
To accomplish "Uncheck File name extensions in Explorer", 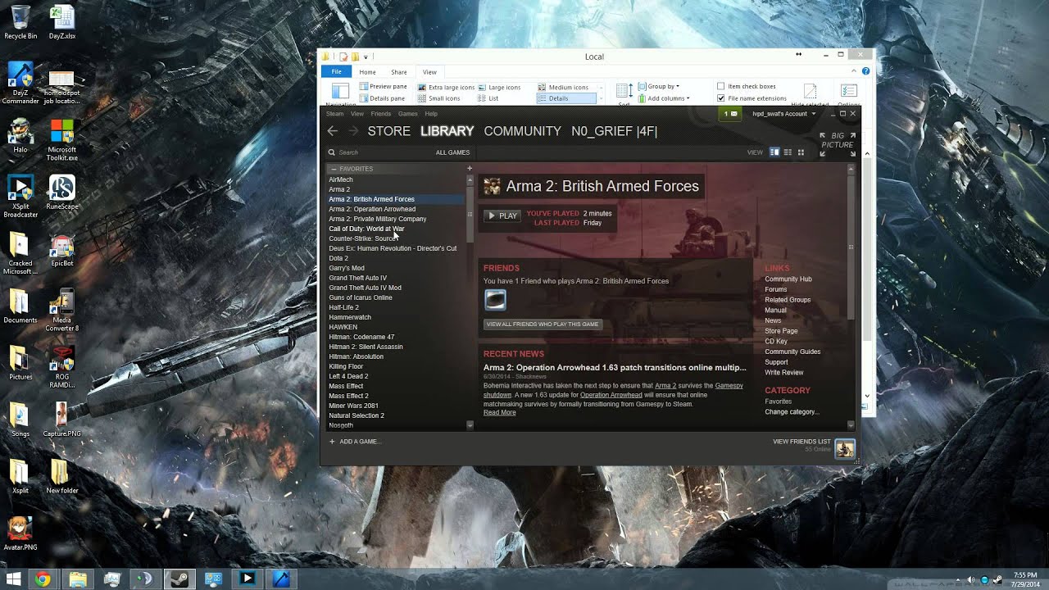I will (752, 98).
